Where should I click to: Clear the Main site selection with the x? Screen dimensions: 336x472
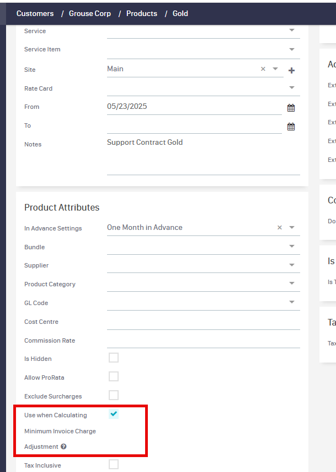tap(263, 69)
